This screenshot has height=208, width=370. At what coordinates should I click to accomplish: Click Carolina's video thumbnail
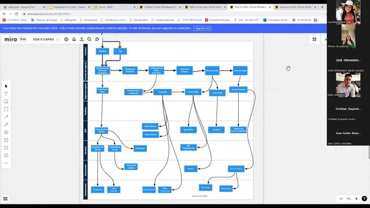pyautogui.click(x=348, y=12)
